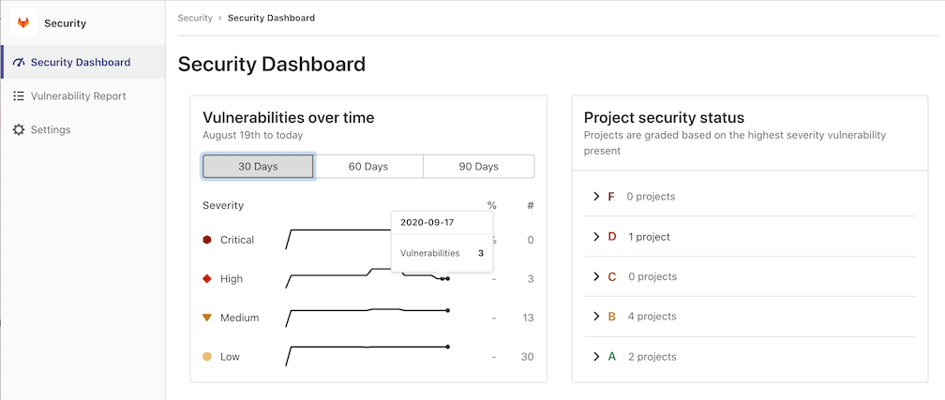Click the Vulnerability Report list icon

(x=19, y=96)
